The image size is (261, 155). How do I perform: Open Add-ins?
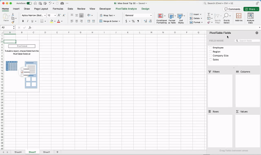coord(239,17)
